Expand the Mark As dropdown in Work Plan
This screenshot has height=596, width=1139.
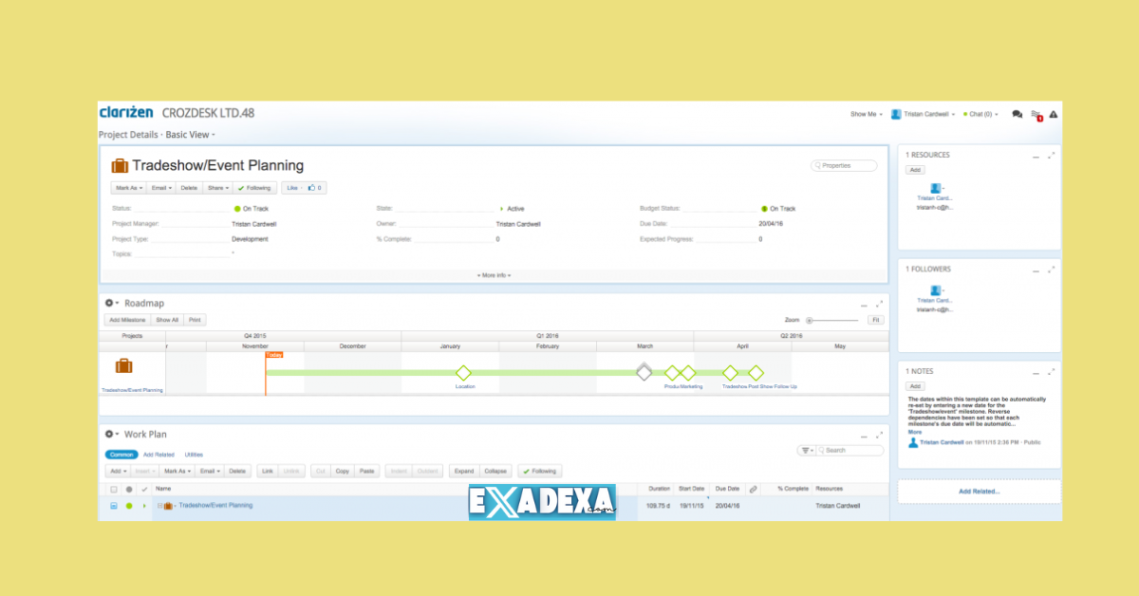click(177, 471)
